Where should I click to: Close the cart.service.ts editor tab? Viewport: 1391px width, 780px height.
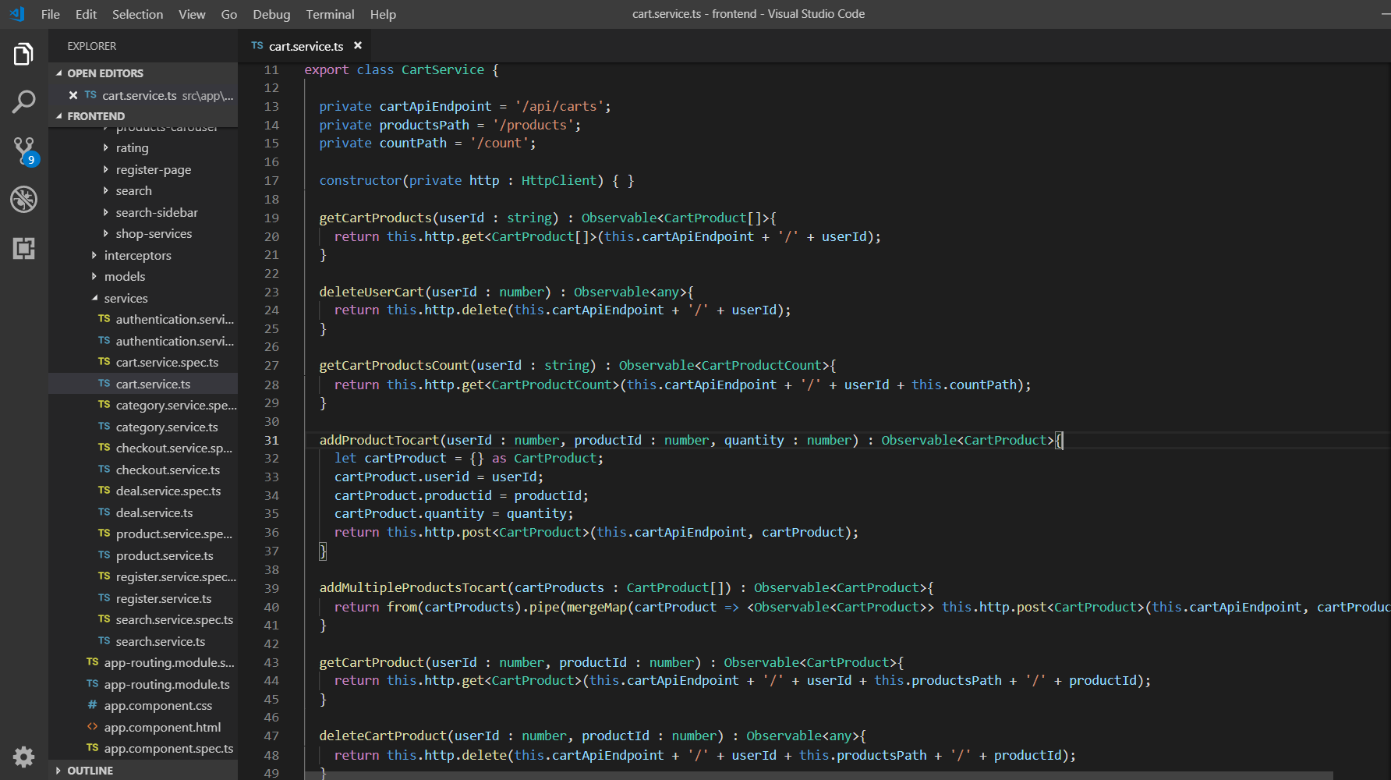tap(358, 46)
